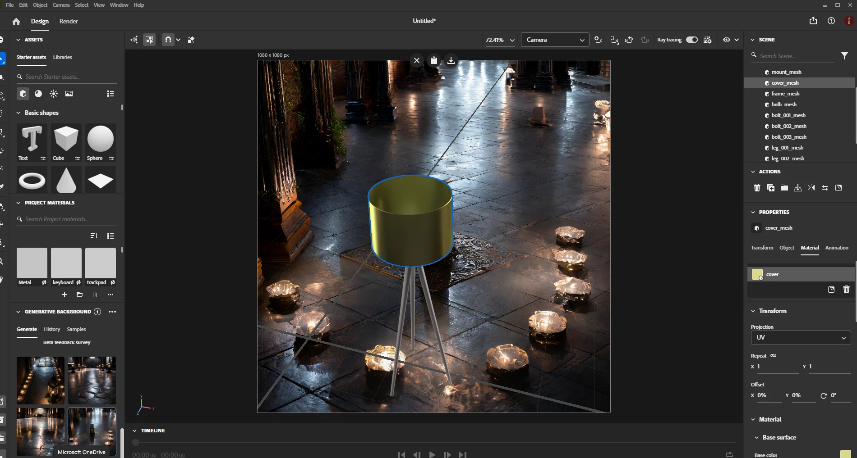Delete the selected object in Actions
Image resolution: width=857 pixels, height=458 pixels.
(x=757, y=188)
